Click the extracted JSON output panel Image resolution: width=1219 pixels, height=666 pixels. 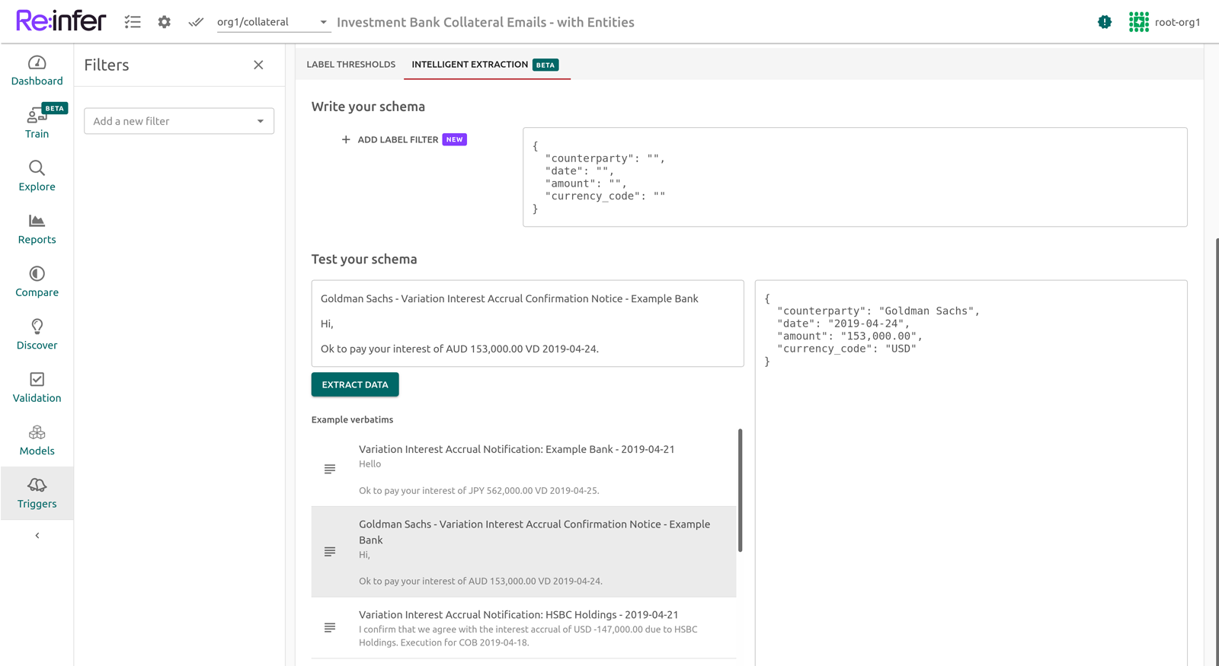(x=971, y=472)
